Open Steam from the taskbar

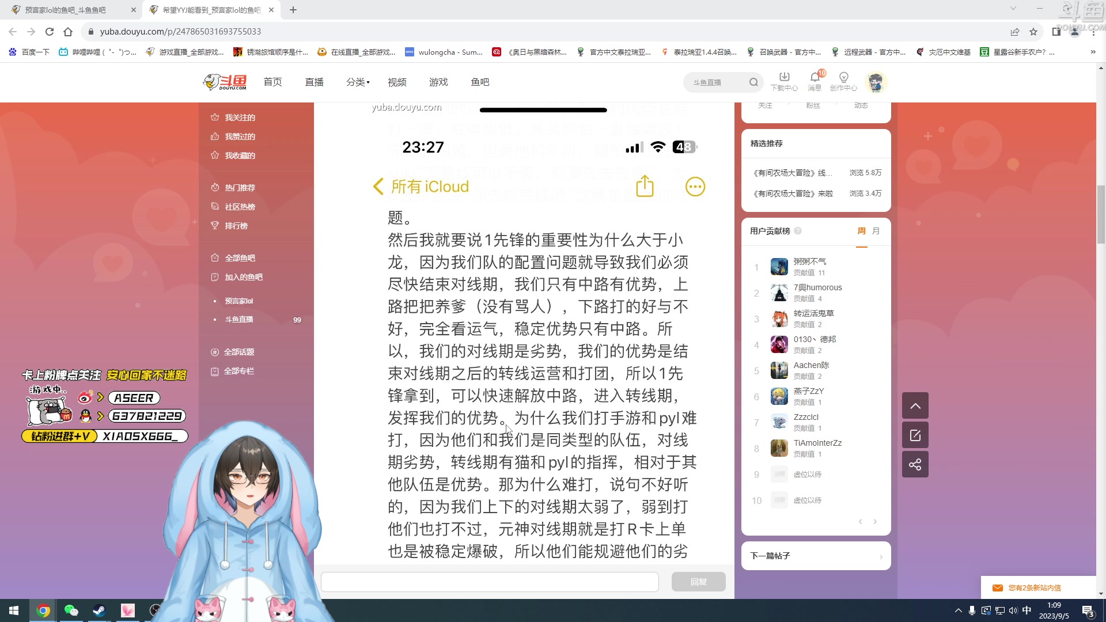click(x=99, y=610)
